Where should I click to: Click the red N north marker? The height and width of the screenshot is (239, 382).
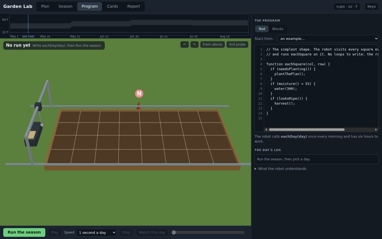tap(139, 94)
